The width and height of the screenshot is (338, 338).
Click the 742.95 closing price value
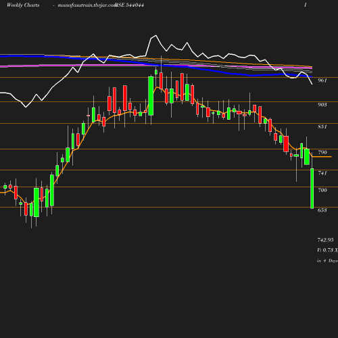coord(325,240)
